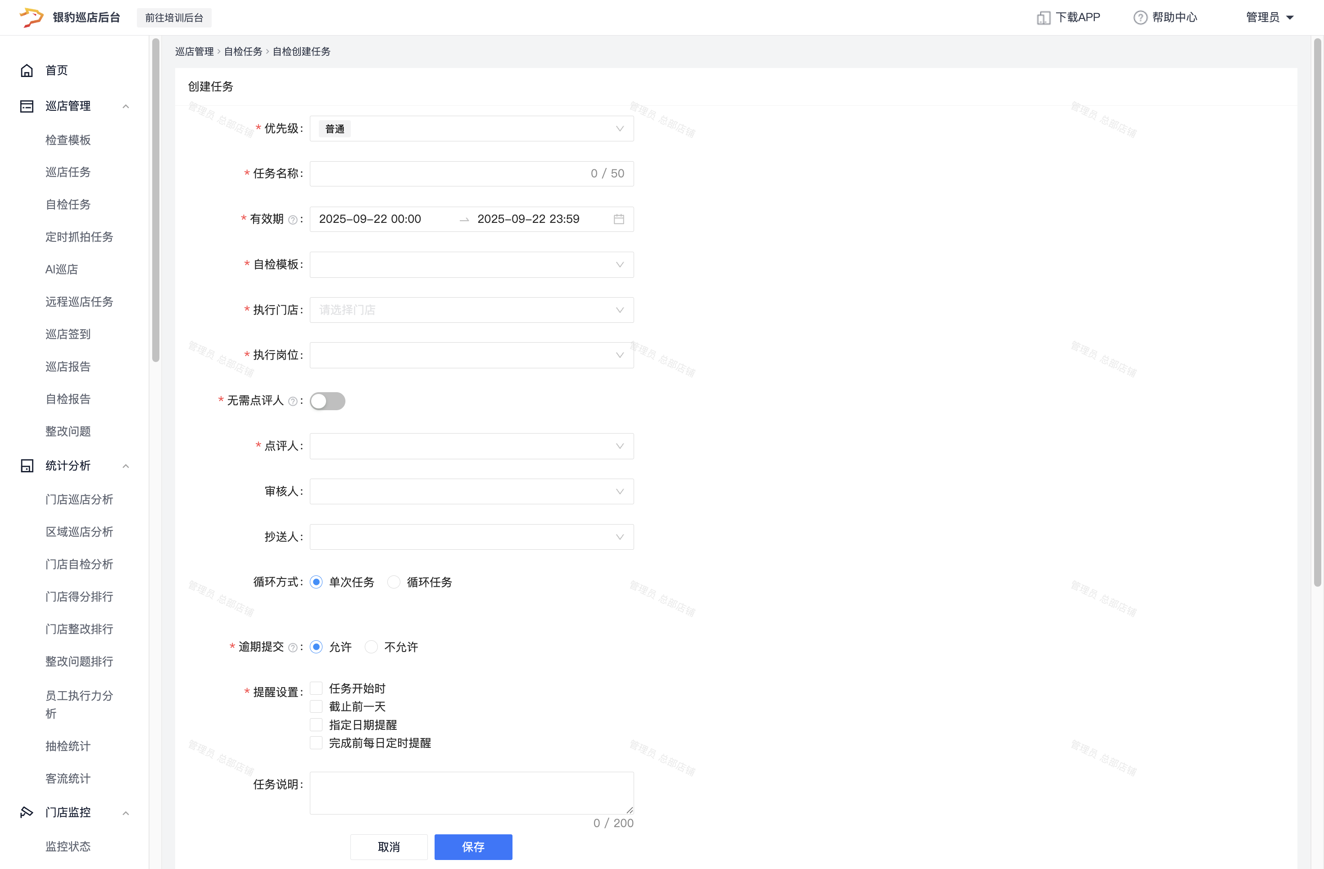The height and width of the screenshot is (869, 1324).
Task: Click the help icon next to 无需点评人
Action: click(293, 401)
